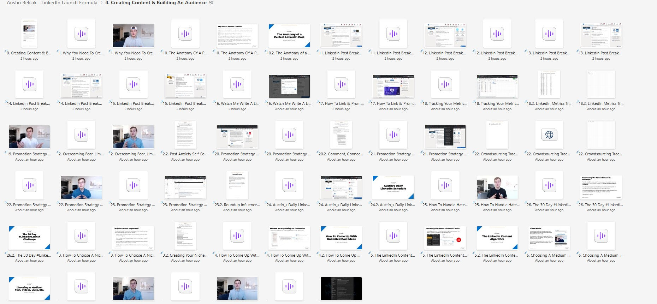Open the globe web link '22. Crowdsourcing Trac...'
657x304 pixels.
point(549,135)
